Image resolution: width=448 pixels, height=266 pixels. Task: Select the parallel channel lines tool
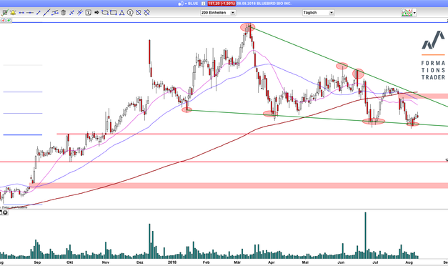[x=55, y=13]
